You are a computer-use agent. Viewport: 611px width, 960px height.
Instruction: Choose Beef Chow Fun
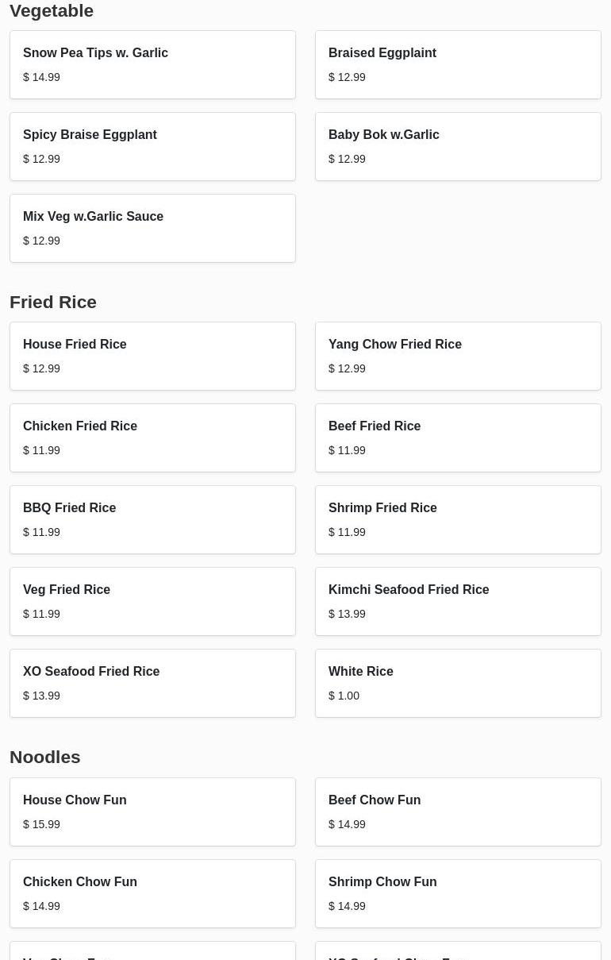pyautogui.click(x=458, y=812)
